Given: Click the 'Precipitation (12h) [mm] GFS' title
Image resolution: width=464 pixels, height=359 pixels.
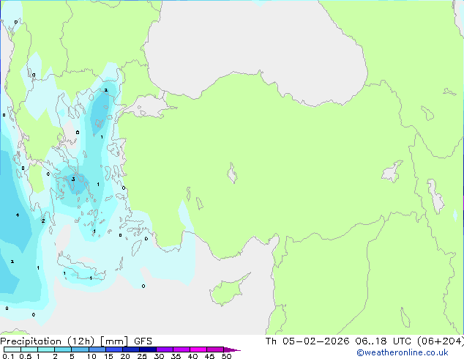Looking at the screenshot, I should pyautogui.click(x=76, y=341).
